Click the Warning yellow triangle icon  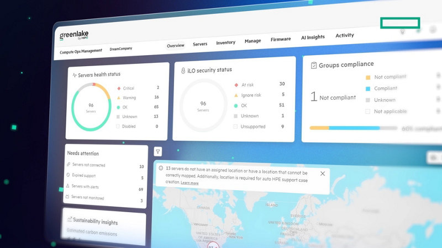118,98
